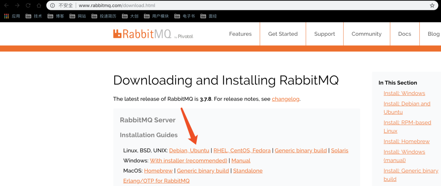Open the 网站 bookmark folder
Screen dimensions: 441x186
(x=78, y=16)
